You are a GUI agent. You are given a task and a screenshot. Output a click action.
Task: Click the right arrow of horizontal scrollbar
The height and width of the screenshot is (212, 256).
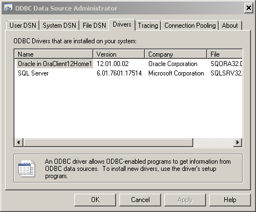(x=238, y=142)
